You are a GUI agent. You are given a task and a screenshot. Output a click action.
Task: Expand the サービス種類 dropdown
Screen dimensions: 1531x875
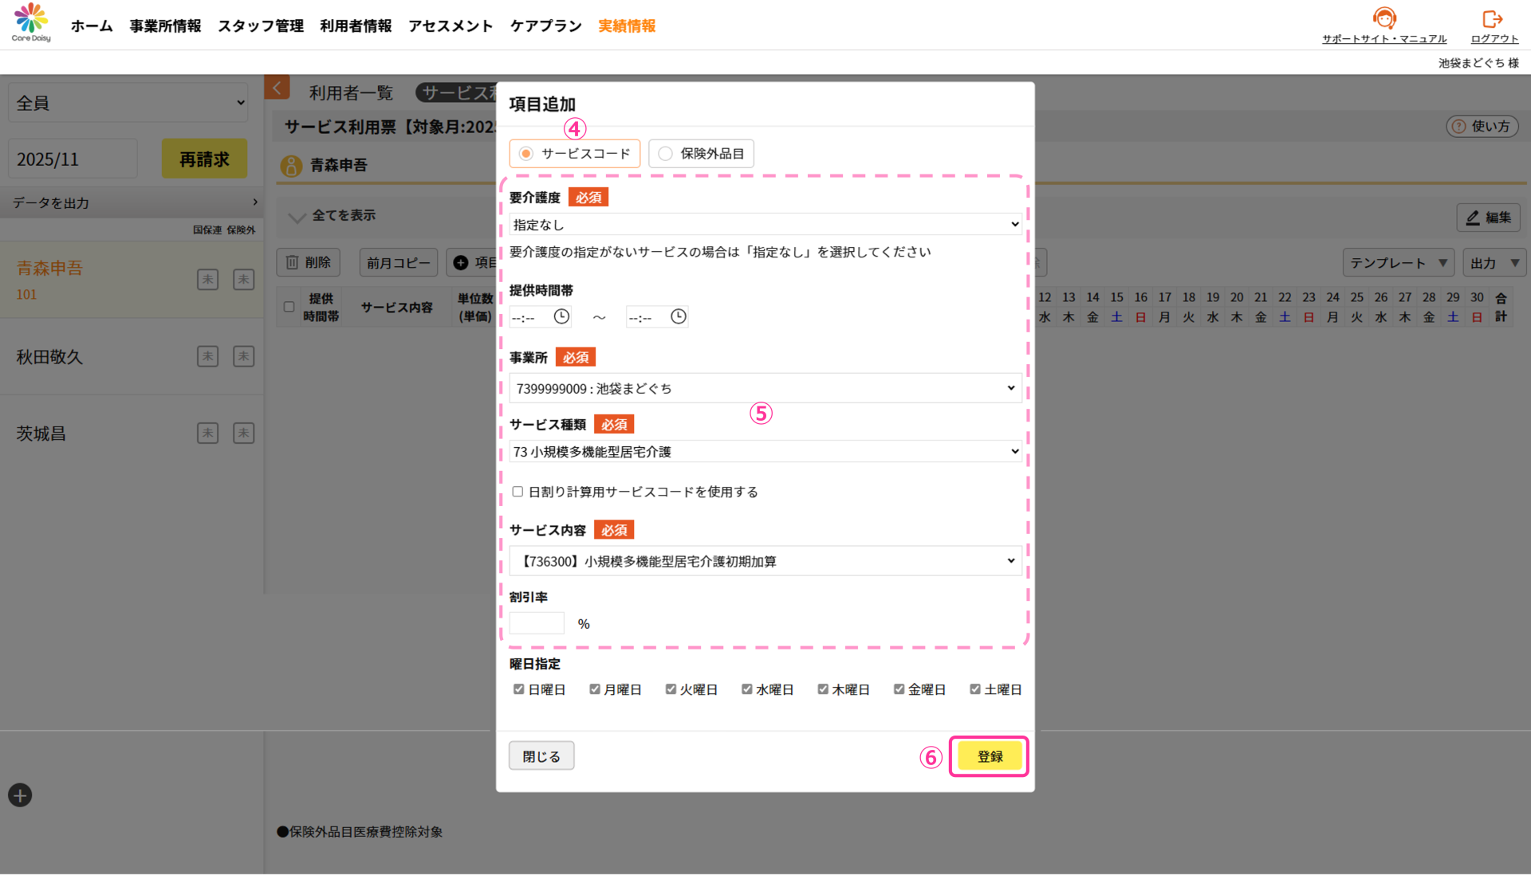(x=765, y=452)
